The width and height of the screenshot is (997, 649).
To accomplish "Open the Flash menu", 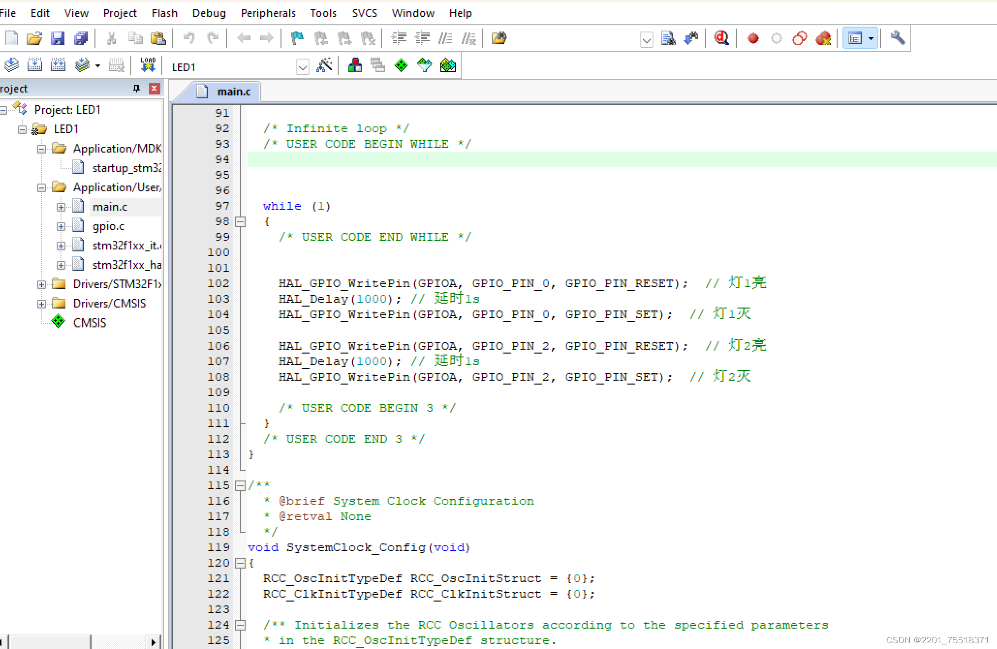I will [164, 13].
